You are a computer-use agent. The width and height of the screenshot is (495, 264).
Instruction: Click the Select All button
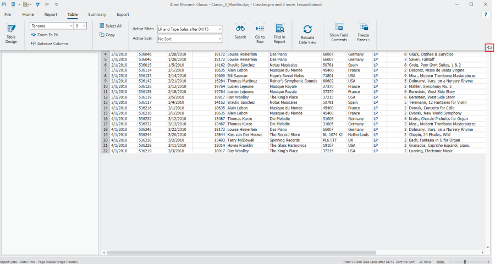click(x=110, y=26)
